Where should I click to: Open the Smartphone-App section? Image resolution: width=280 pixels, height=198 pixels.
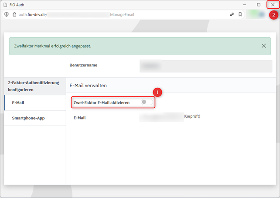point(28,118)
